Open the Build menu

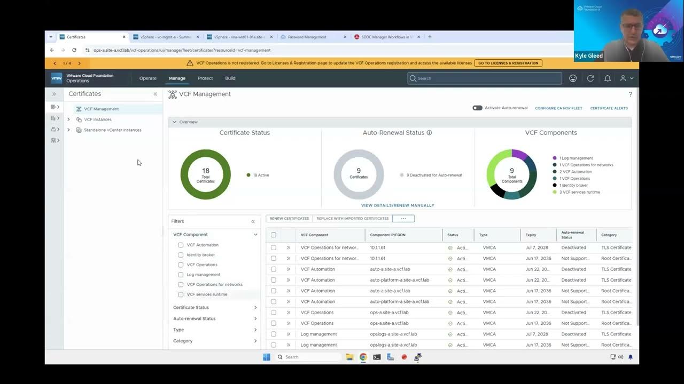click(x=230, y=78)
